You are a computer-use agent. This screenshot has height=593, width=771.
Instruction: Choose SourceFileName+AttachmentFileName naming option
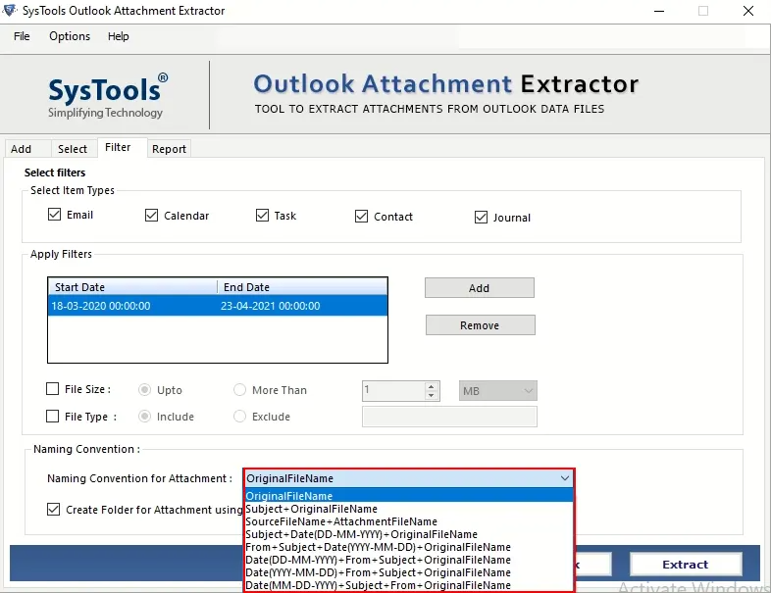coord(409,521)
